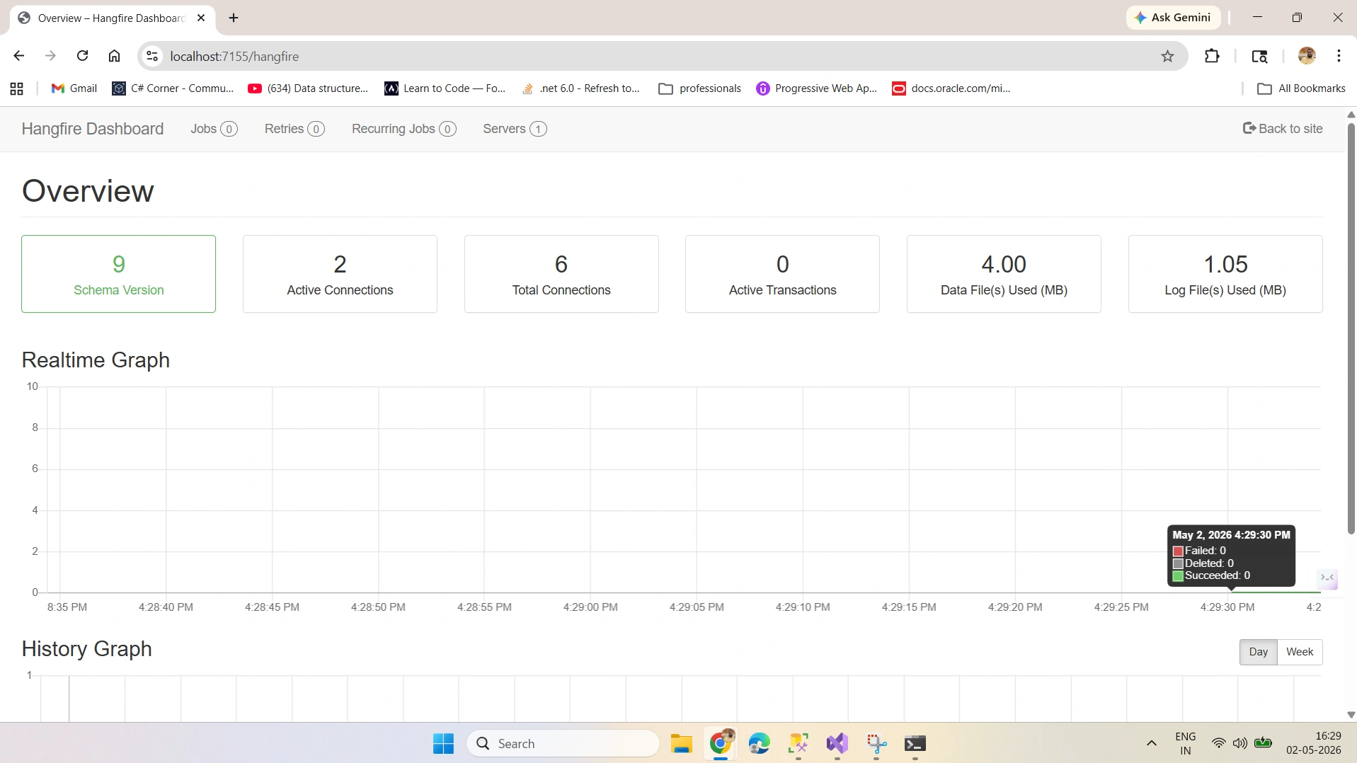Viewport: 1357px width, 763px height.
Task: Open the browser home page
Action: tap(114, 56)
